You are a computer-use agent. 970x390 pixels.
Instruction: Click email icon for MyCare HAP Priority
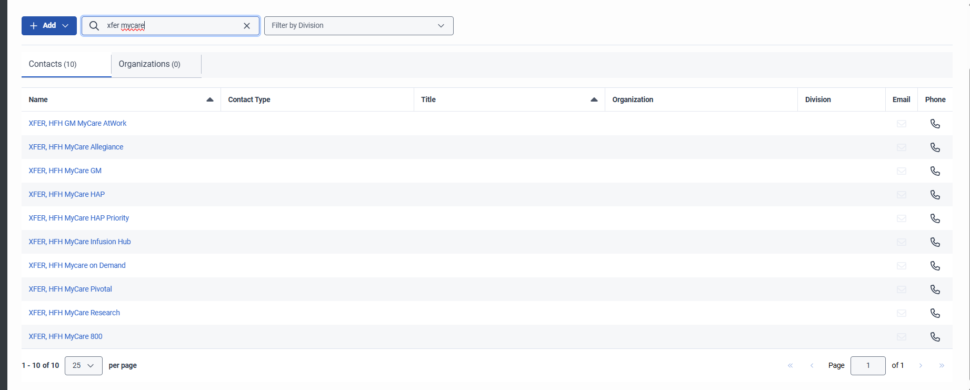[902, 218]
